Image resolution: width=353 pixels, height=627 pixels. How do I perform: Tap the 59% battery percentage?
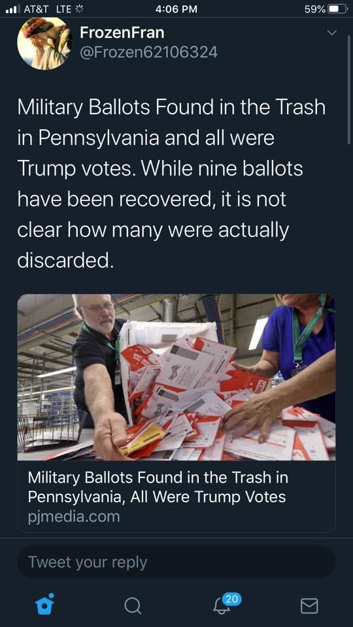314,8
